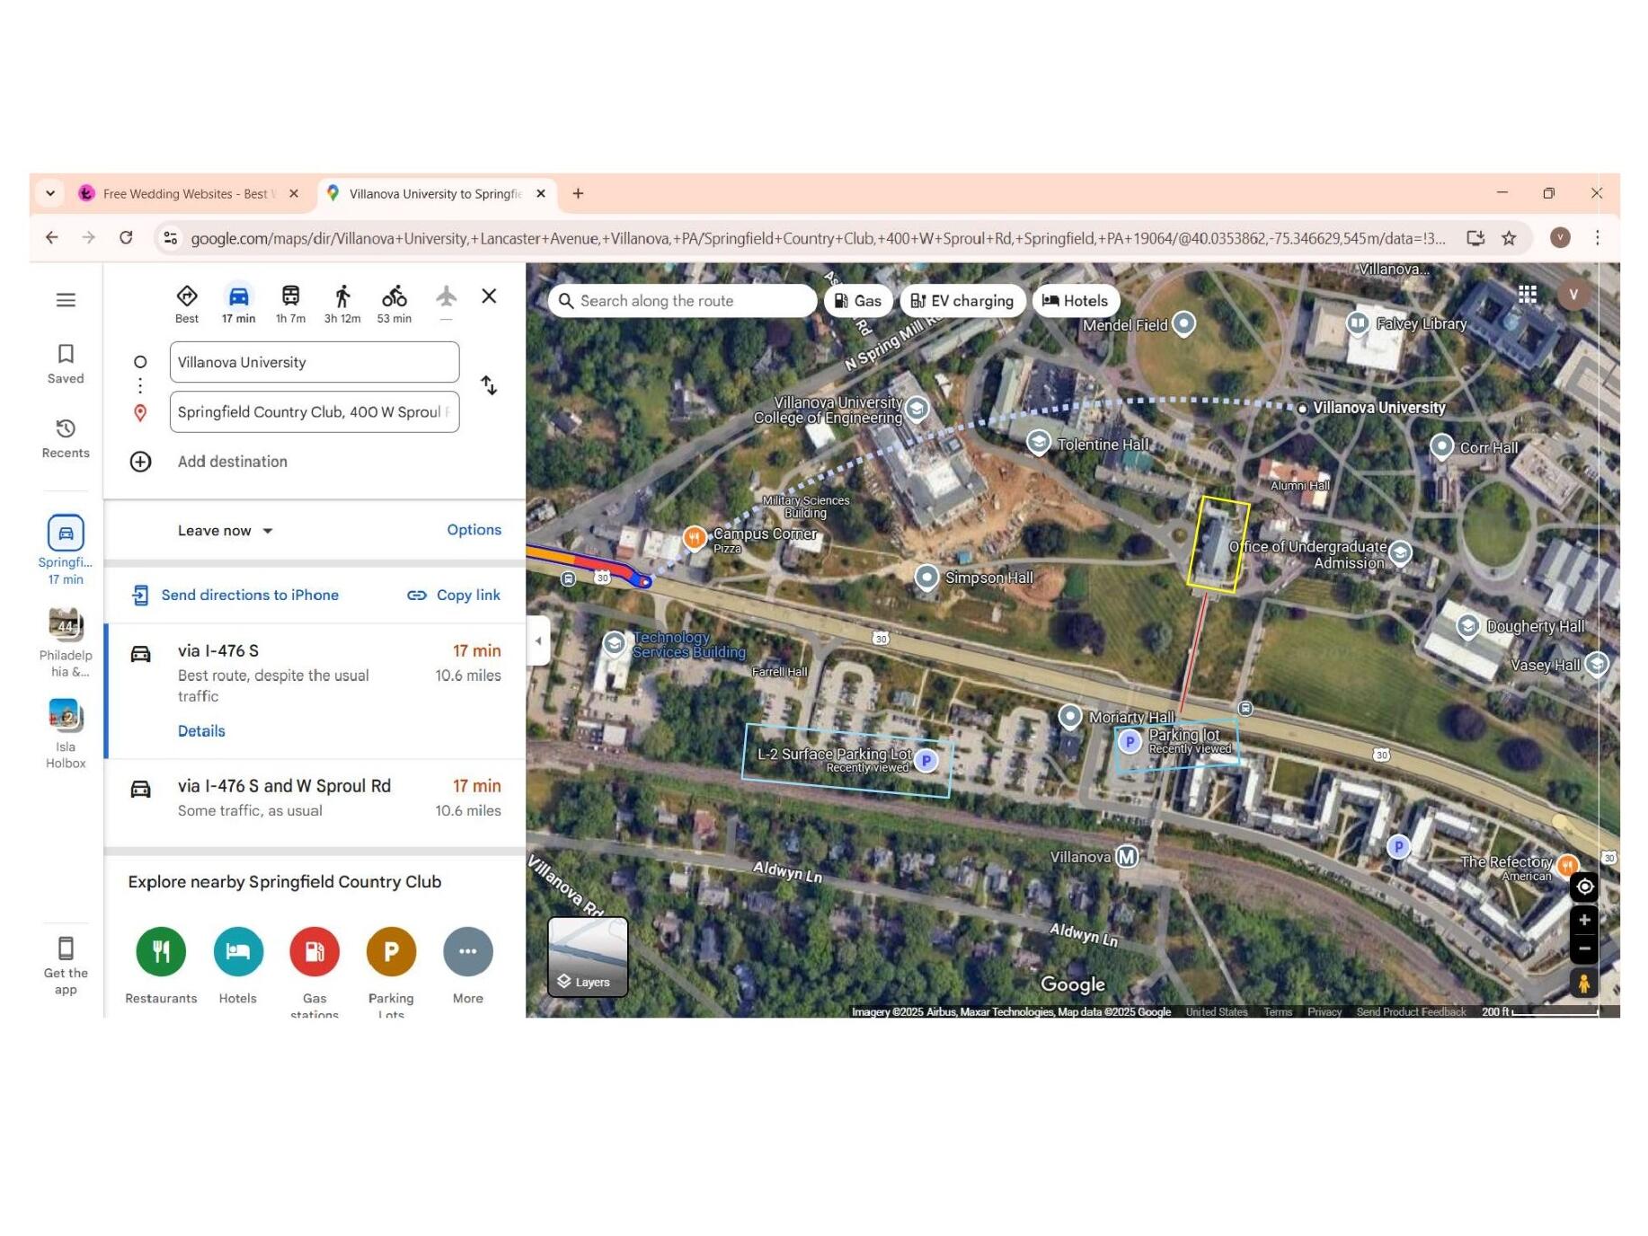Select the Transit travel mode

(290, 304)
